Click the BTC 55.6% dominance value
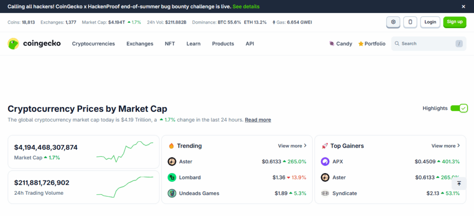The height and width of the screenshot is (216, 474). tap(230, 22)
